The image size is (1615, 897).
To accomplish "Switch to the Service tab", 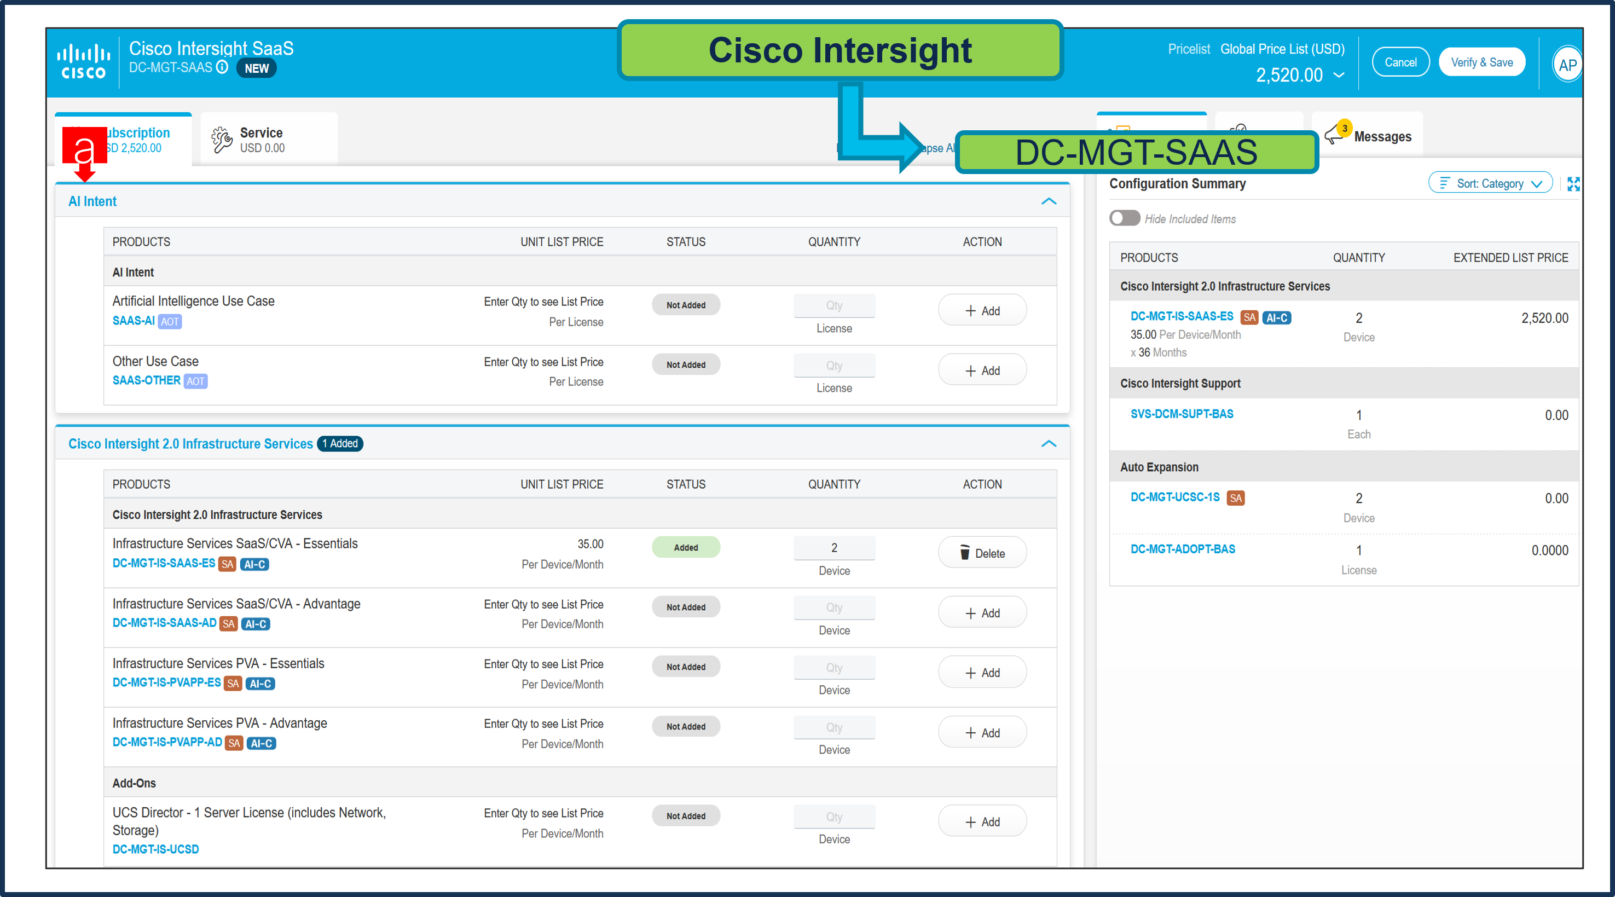I will point(269,139).
